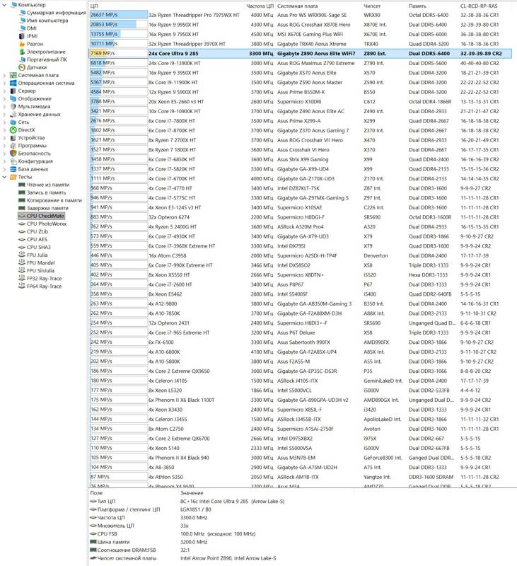Click the 26637 MP/s result bar

118,14
